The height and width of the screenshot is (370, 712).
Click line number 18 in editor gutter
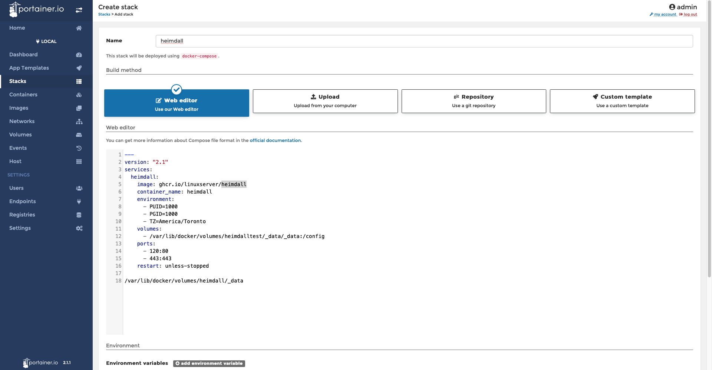118,281
